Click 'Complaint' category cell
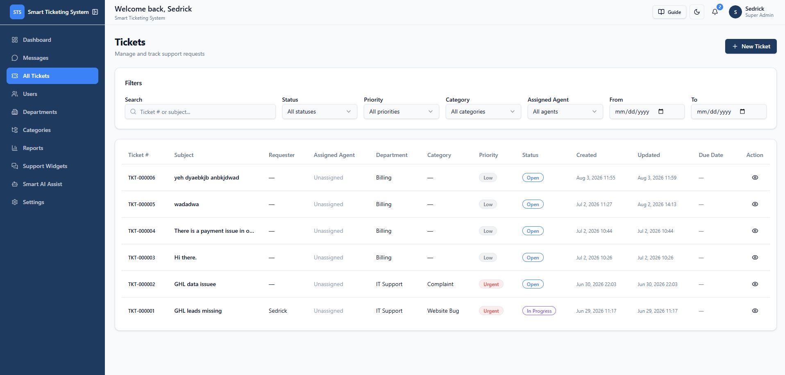This screenshot has height=375, width=785. click(440, 284)
